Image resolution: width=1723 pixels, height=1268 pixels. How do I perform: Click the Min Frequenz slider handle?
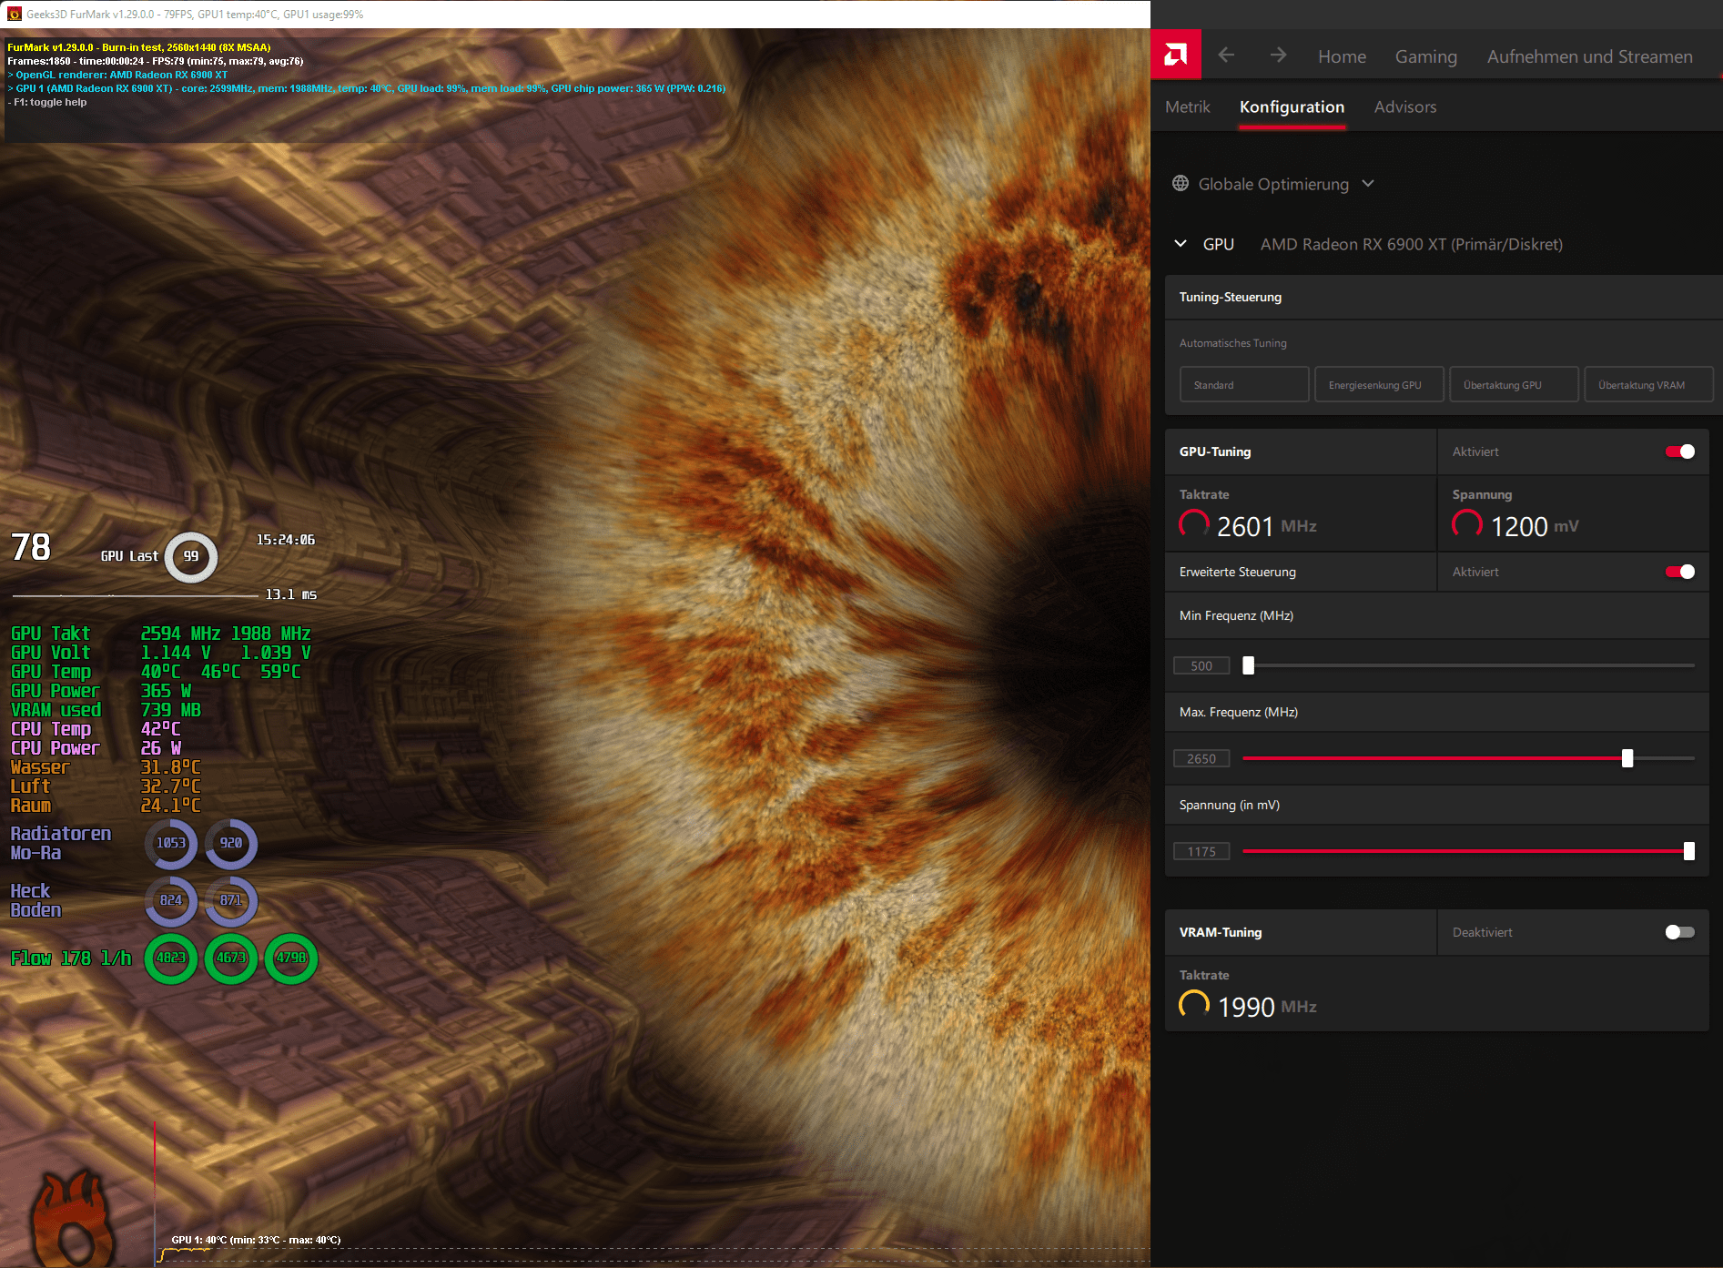pos(1249,665)
